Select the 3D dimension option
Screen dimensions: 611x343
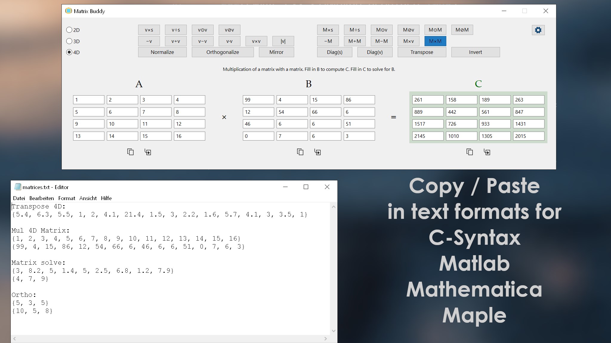[69, 41]
